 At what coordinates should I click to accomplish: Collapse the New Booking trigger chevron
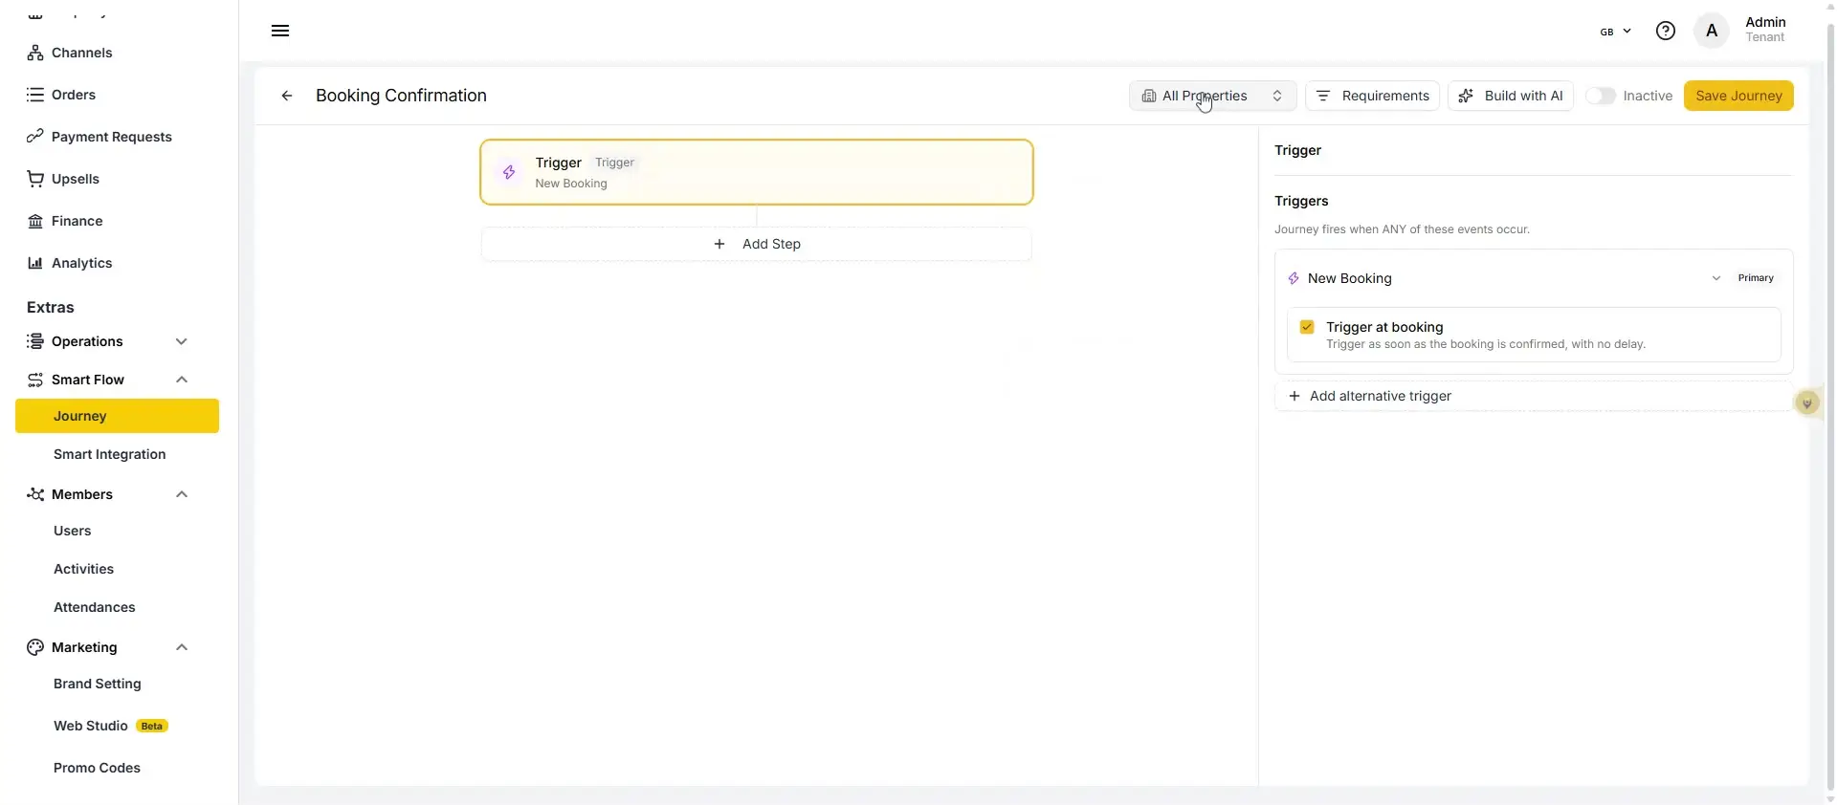click(1716, 278)
